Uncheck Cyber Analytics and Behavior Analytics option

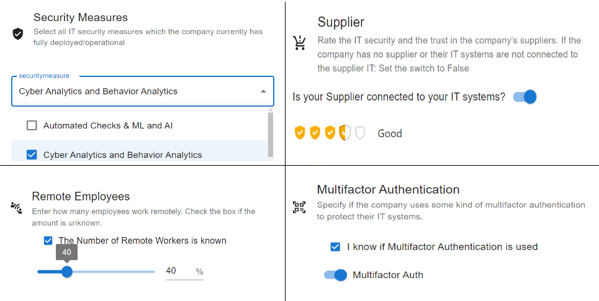[32, 155]
